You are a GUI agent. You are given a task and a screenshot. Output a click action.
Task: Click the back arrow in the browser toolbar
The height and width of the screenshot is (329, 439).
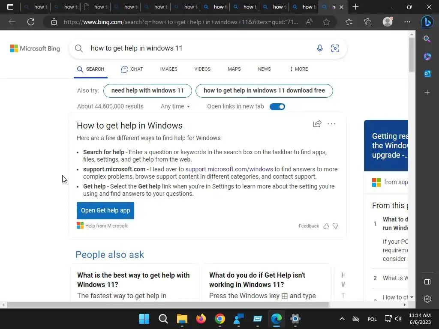coord(12,22)
